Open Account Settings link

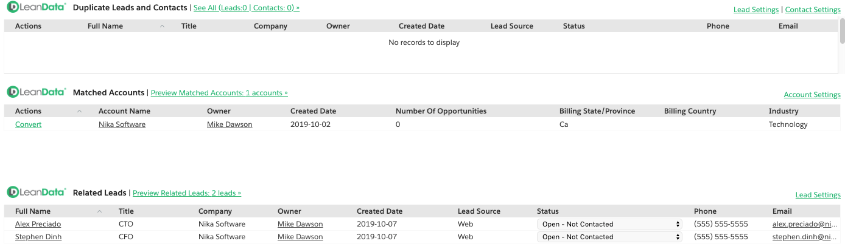point(812,95)
